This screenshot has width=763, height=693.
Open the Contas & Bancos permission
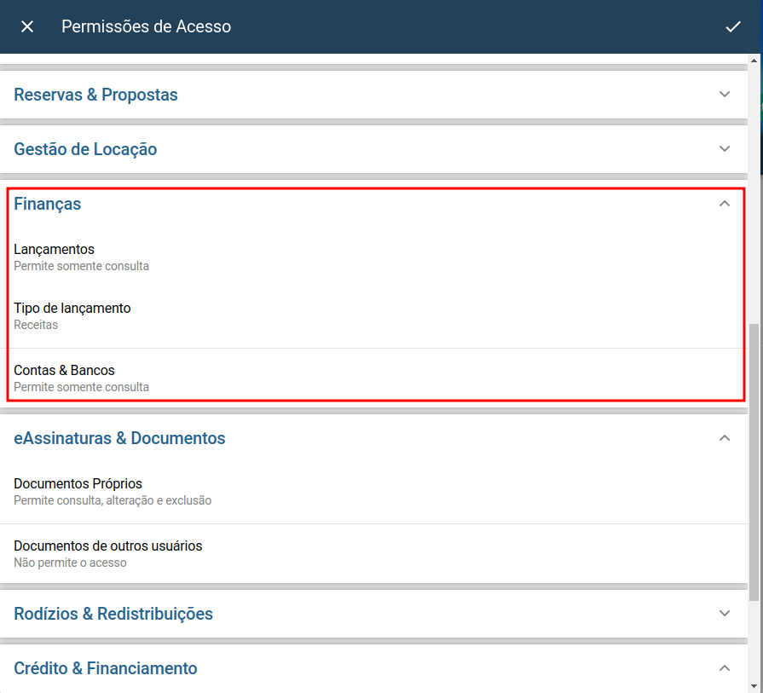click(x=373, y=378)
